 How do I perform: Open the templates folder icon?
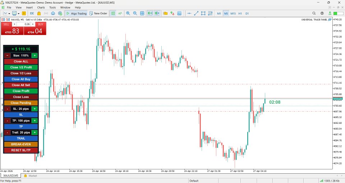pyautogui.click(x=165, y=13)
